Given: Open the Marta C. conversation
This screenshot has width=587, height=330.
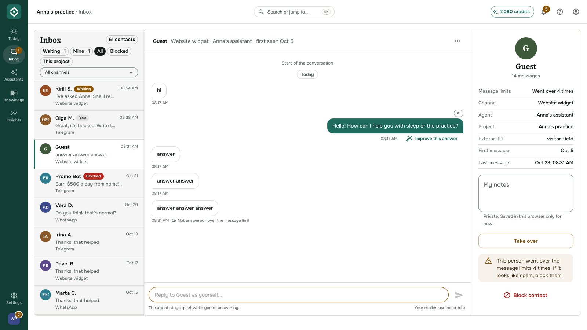Looking at the screenshot, I should pos(89,300).
